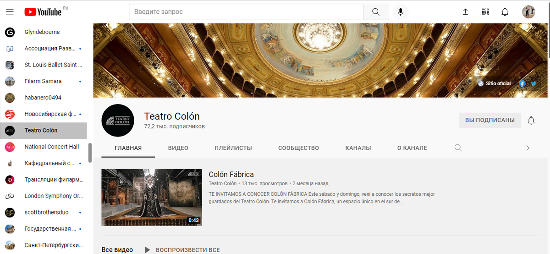
Task: Click the Filarm Samara channel avatar
Action: 10,81
